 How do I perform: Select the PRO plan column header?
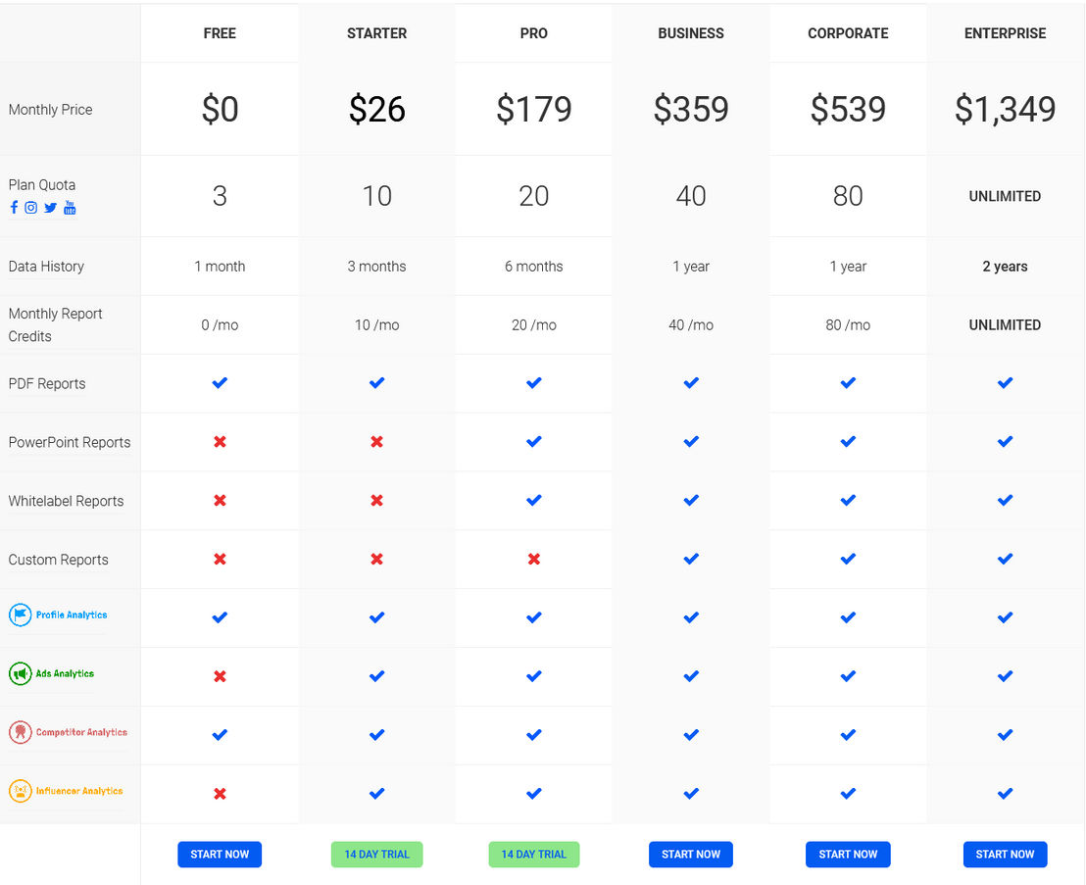click(x=534, y=33)
